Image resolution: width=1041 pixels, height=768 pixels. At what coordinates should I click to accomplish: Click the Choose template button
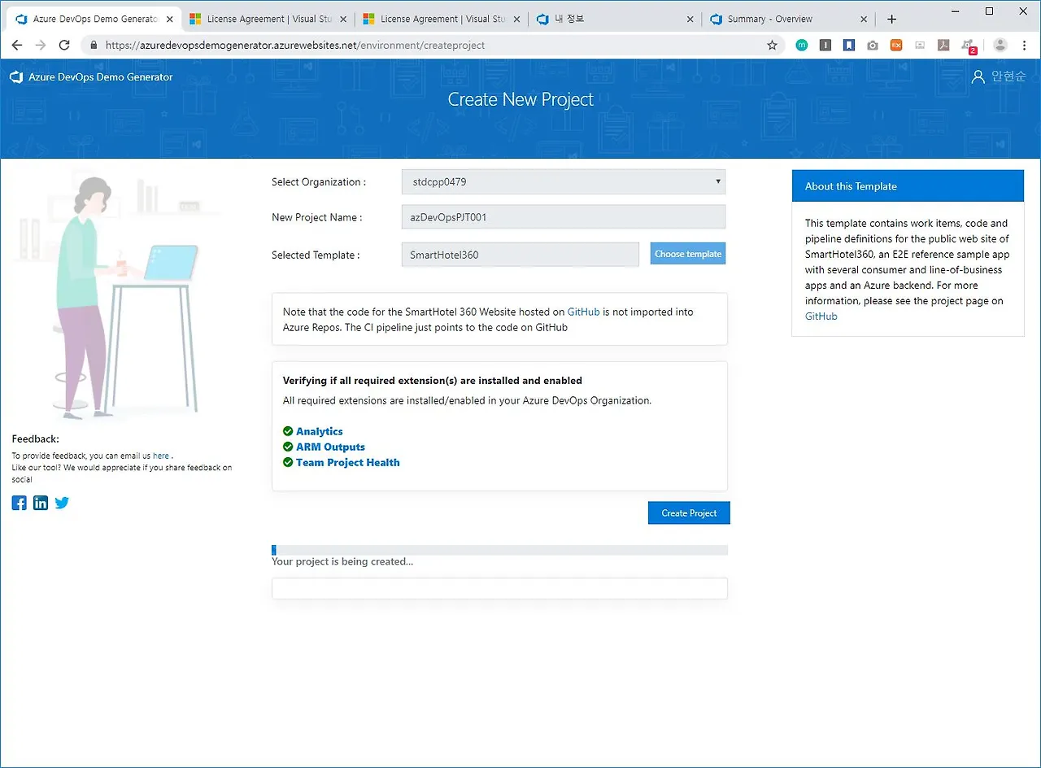pos(688,254)
